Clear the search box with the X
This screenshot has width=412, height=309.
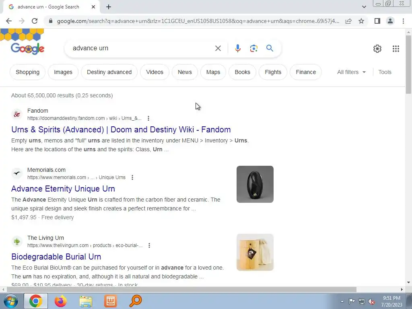pos(218,48)
